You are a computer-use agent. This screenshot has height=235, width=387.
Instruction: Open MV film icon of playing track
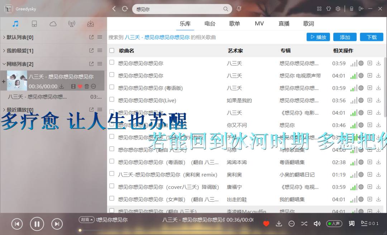[73, 86]
